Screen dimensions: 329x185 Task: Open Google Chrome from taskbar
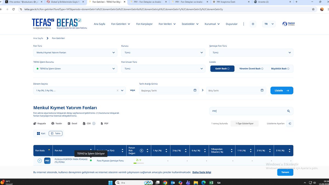pos(165,183)
